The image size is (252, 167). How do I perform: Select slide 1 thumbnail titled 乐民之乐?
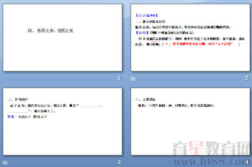(63, 38)
